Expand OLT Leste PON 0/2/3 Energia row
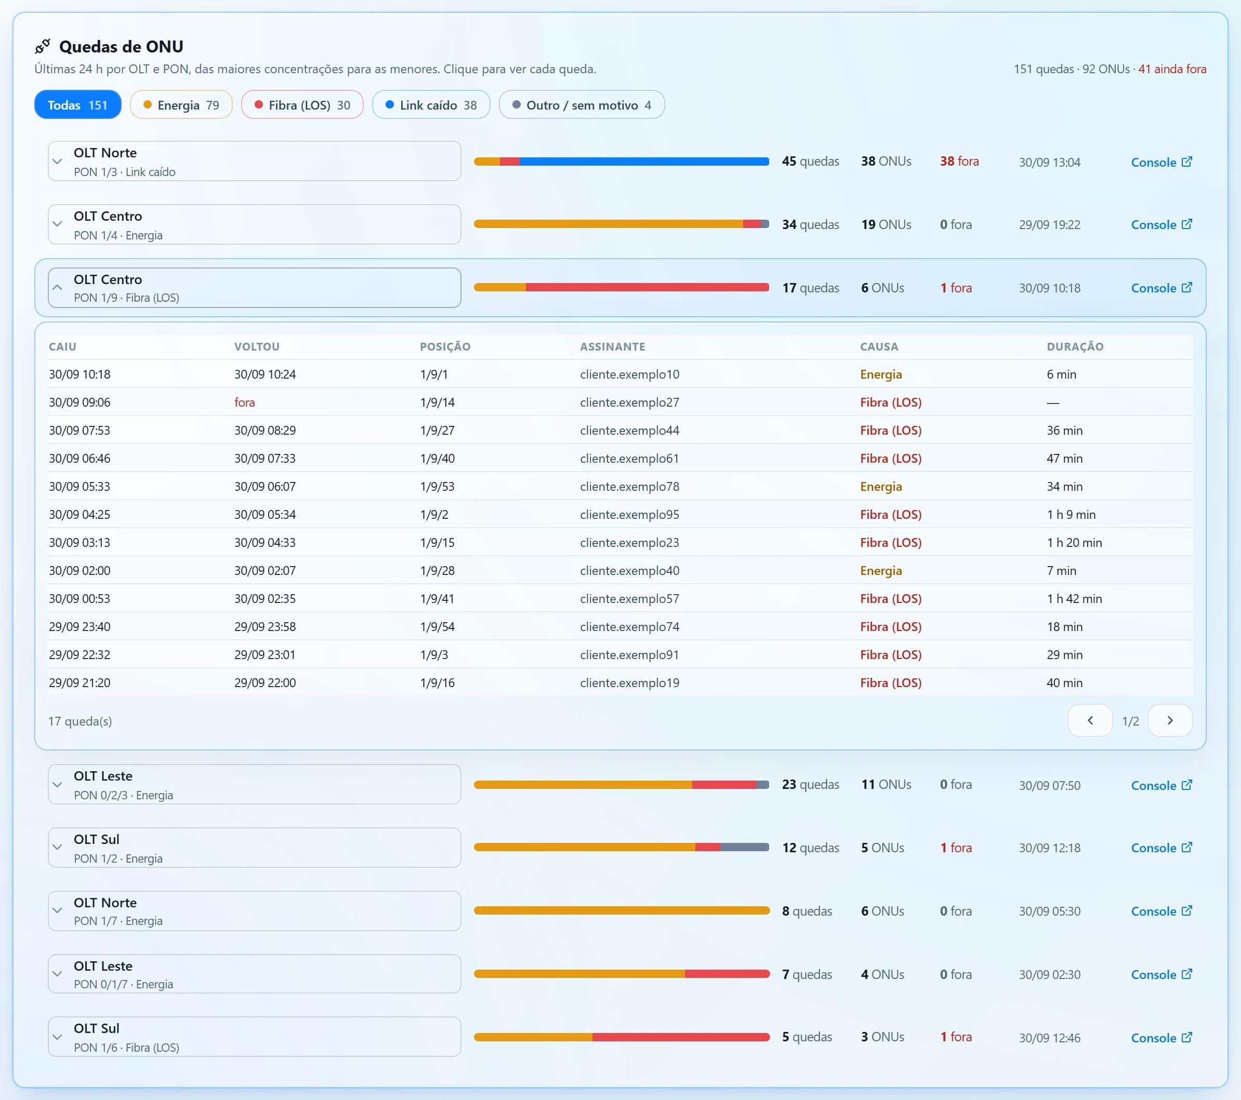 (255, 785)
